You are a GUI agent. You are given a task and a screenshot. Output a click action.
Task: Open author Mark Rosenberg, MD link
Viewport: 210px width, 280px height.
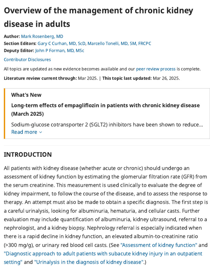point(42,36)
